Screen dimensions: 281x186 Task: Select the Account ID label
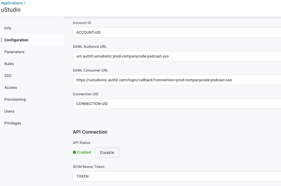[82, 23]
